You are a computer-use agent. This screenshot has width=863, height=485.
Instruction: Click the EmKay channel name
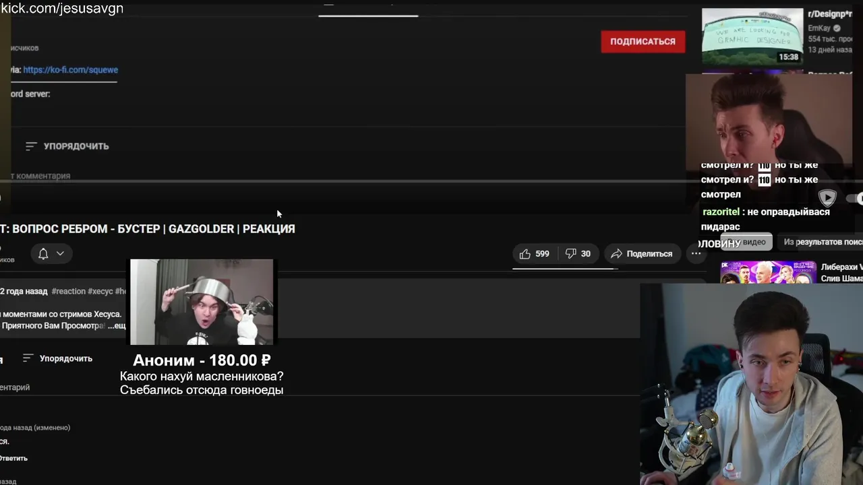point(819,28)
